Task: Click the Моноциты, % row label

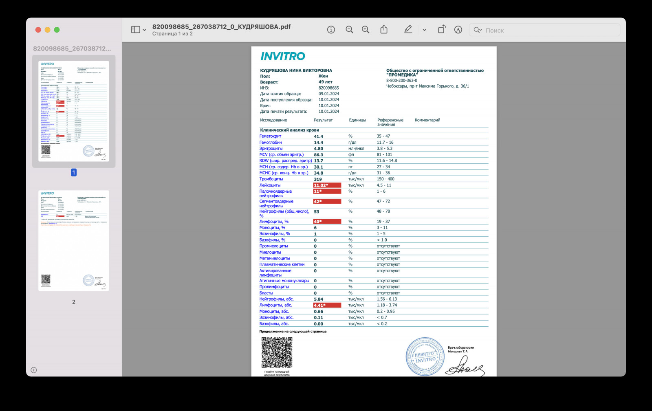Action: coord(272,228)
